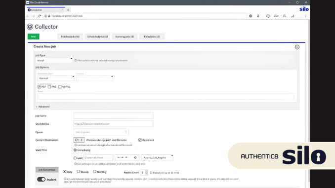Open a new tab with the plus icon

click(x=68, y=10)
